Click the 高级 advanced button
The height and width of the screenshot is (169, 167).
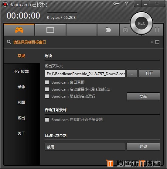[x=143, y=96]
